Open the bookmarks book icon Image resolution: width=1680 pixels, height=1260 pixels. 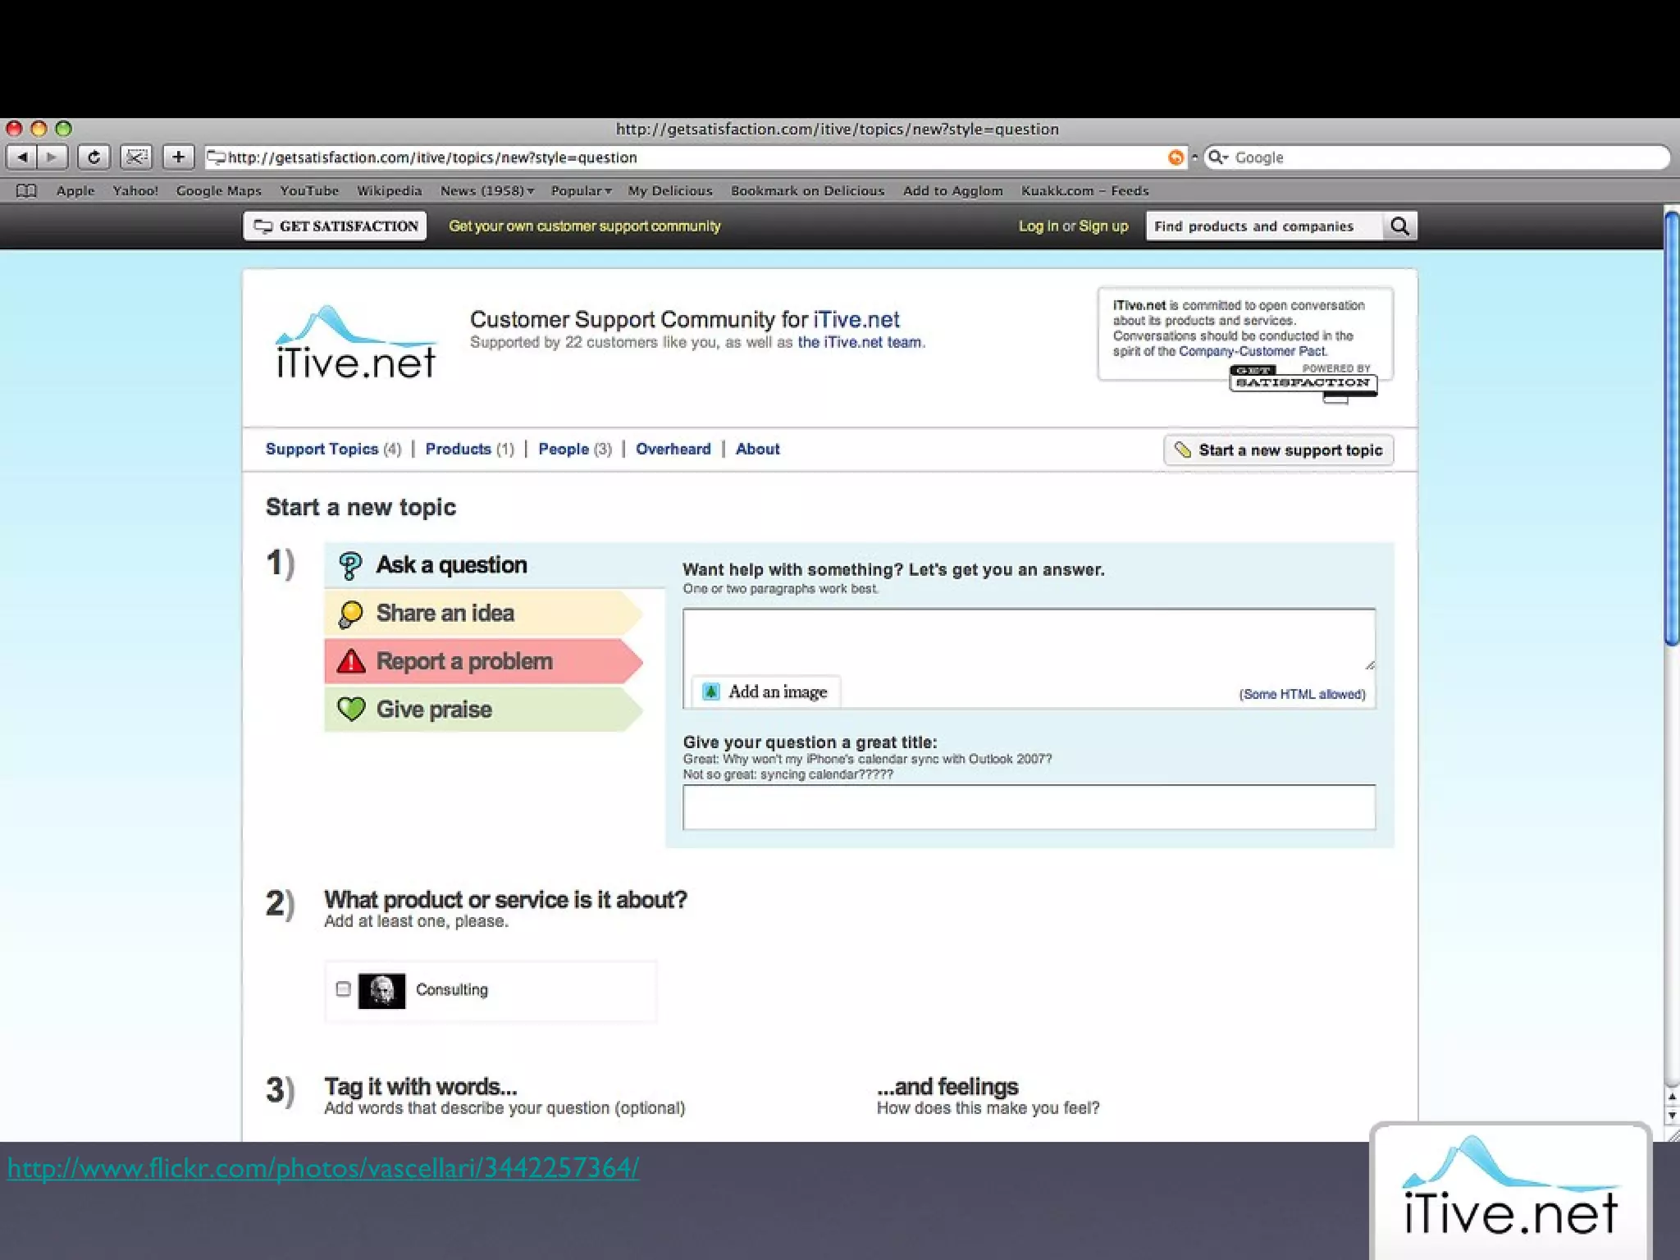click(26, 191)
